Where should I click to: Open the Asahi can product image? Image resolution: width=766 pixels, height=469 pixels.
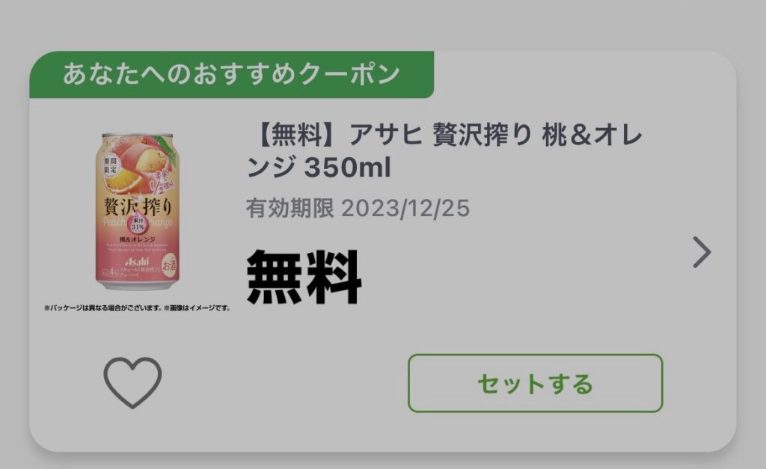point(138,212)
